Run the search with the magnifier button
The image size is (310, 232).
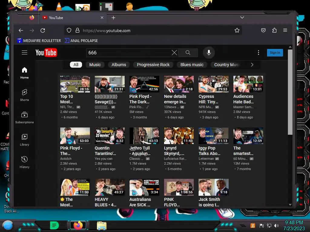[x=188, y=53]
